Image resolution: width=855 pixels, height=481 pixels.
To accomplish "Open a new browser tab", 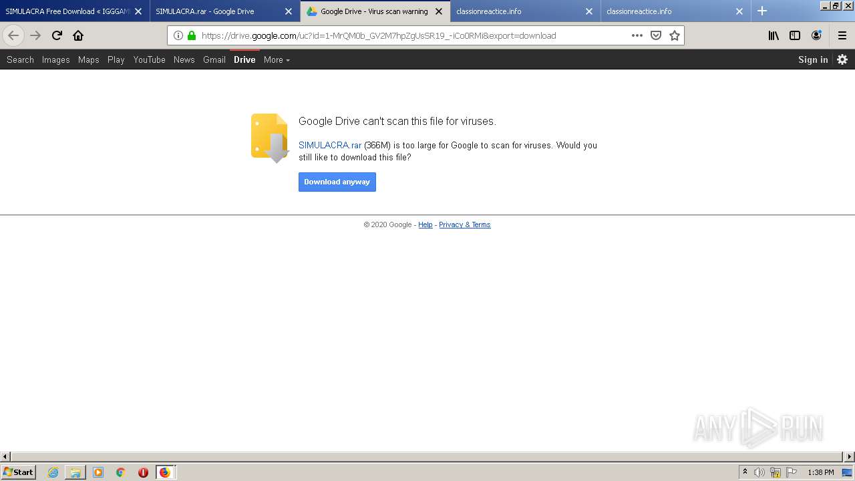I will coord(762,11).
